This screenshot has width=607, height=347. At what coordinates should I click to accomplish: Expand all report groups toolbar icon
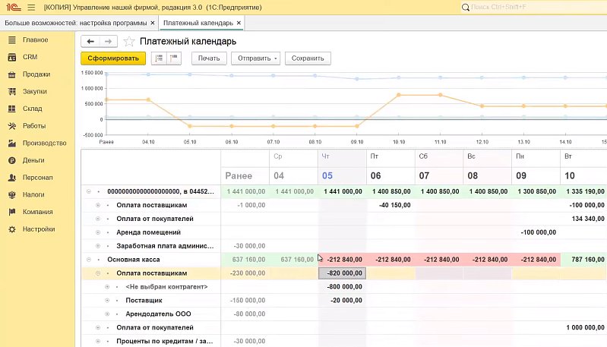159,58
